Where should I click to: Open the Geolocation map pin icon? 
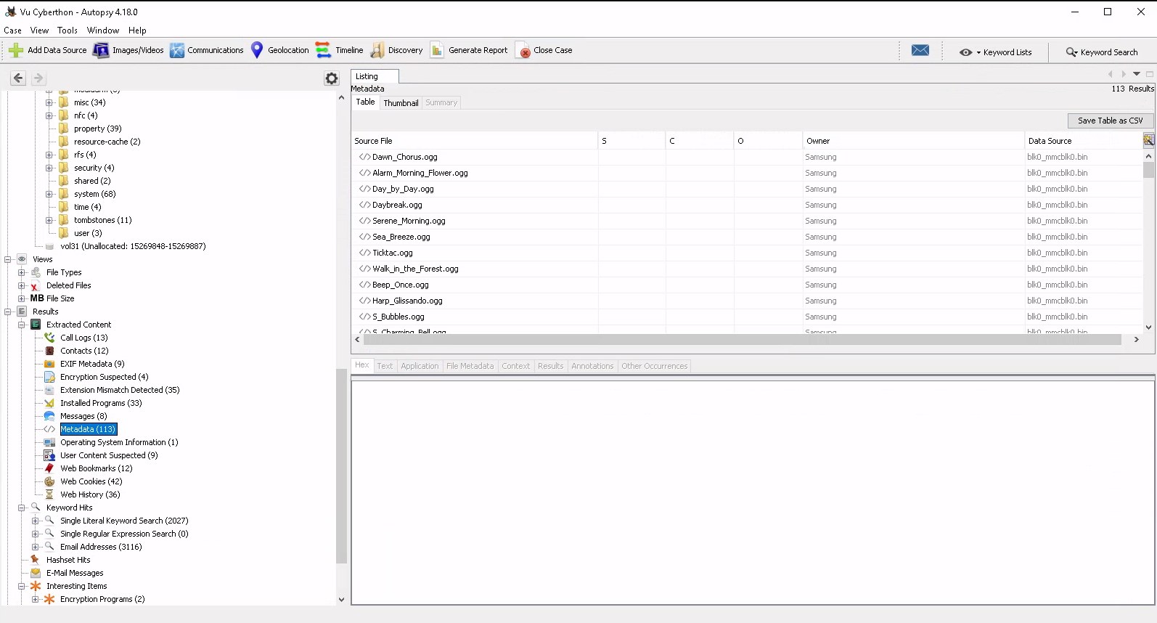257,50
